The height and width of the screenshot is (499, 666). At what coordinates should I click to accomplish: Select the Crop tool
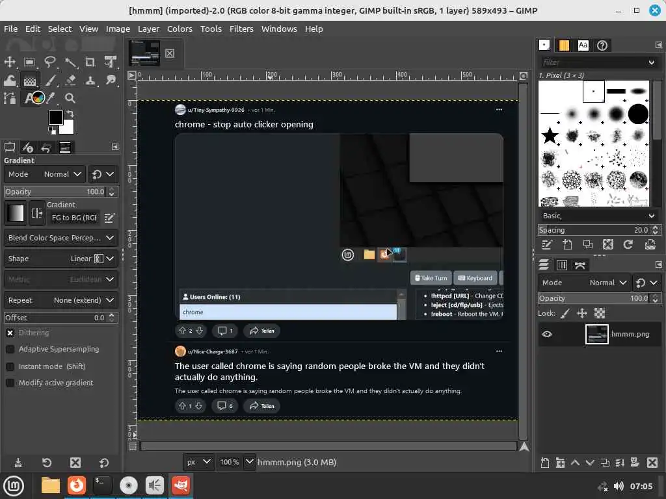(x=90, y=62)
